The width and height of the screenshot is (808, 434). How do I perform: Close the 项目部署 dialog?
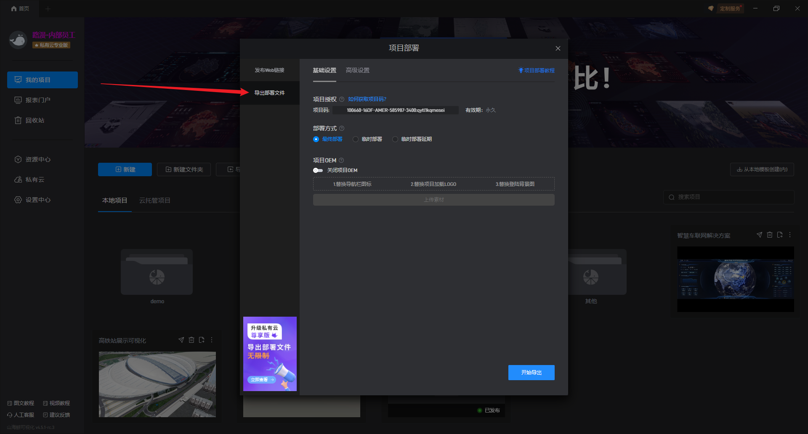[x=558, y=48]
